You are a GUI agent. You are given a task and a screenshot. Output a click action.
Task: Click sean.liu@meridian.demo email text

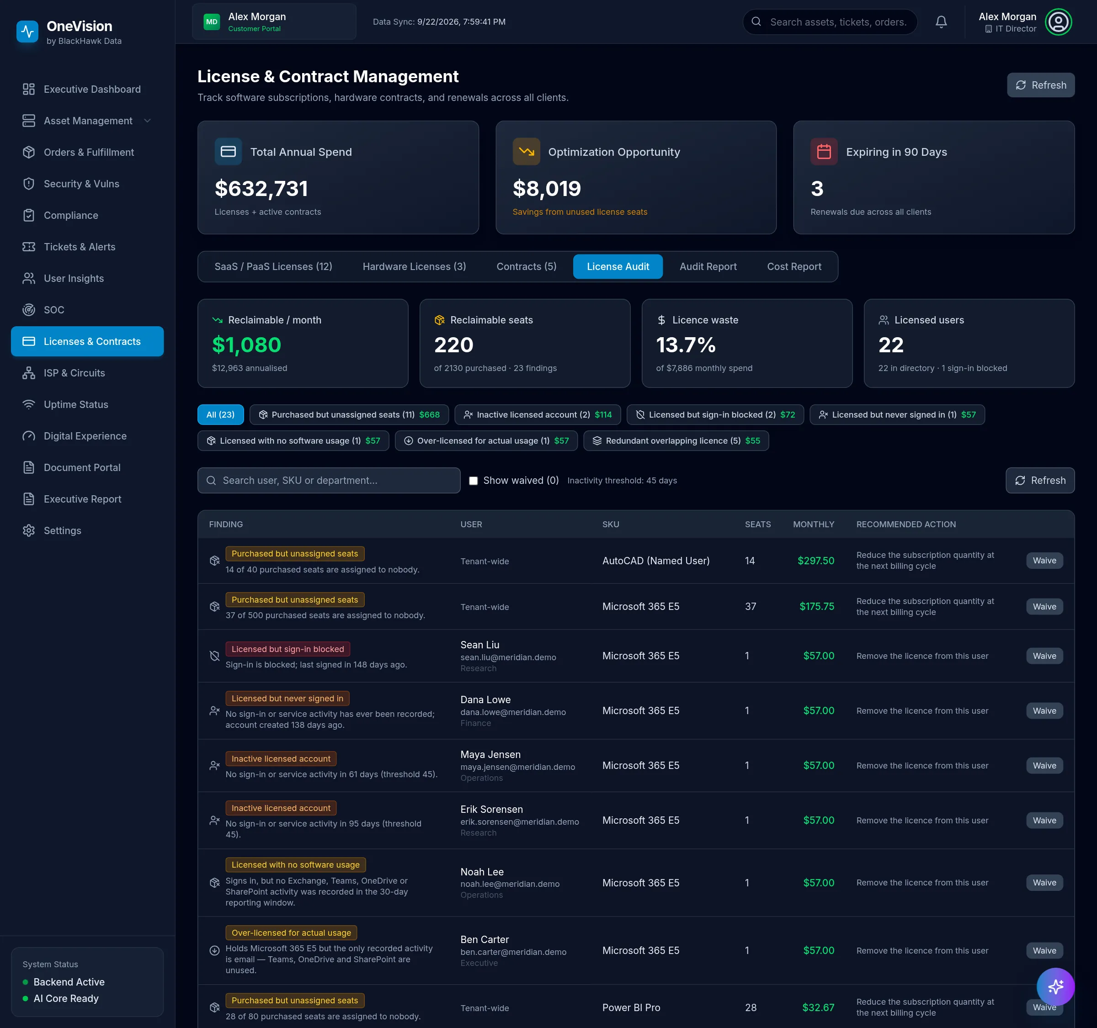508,657
